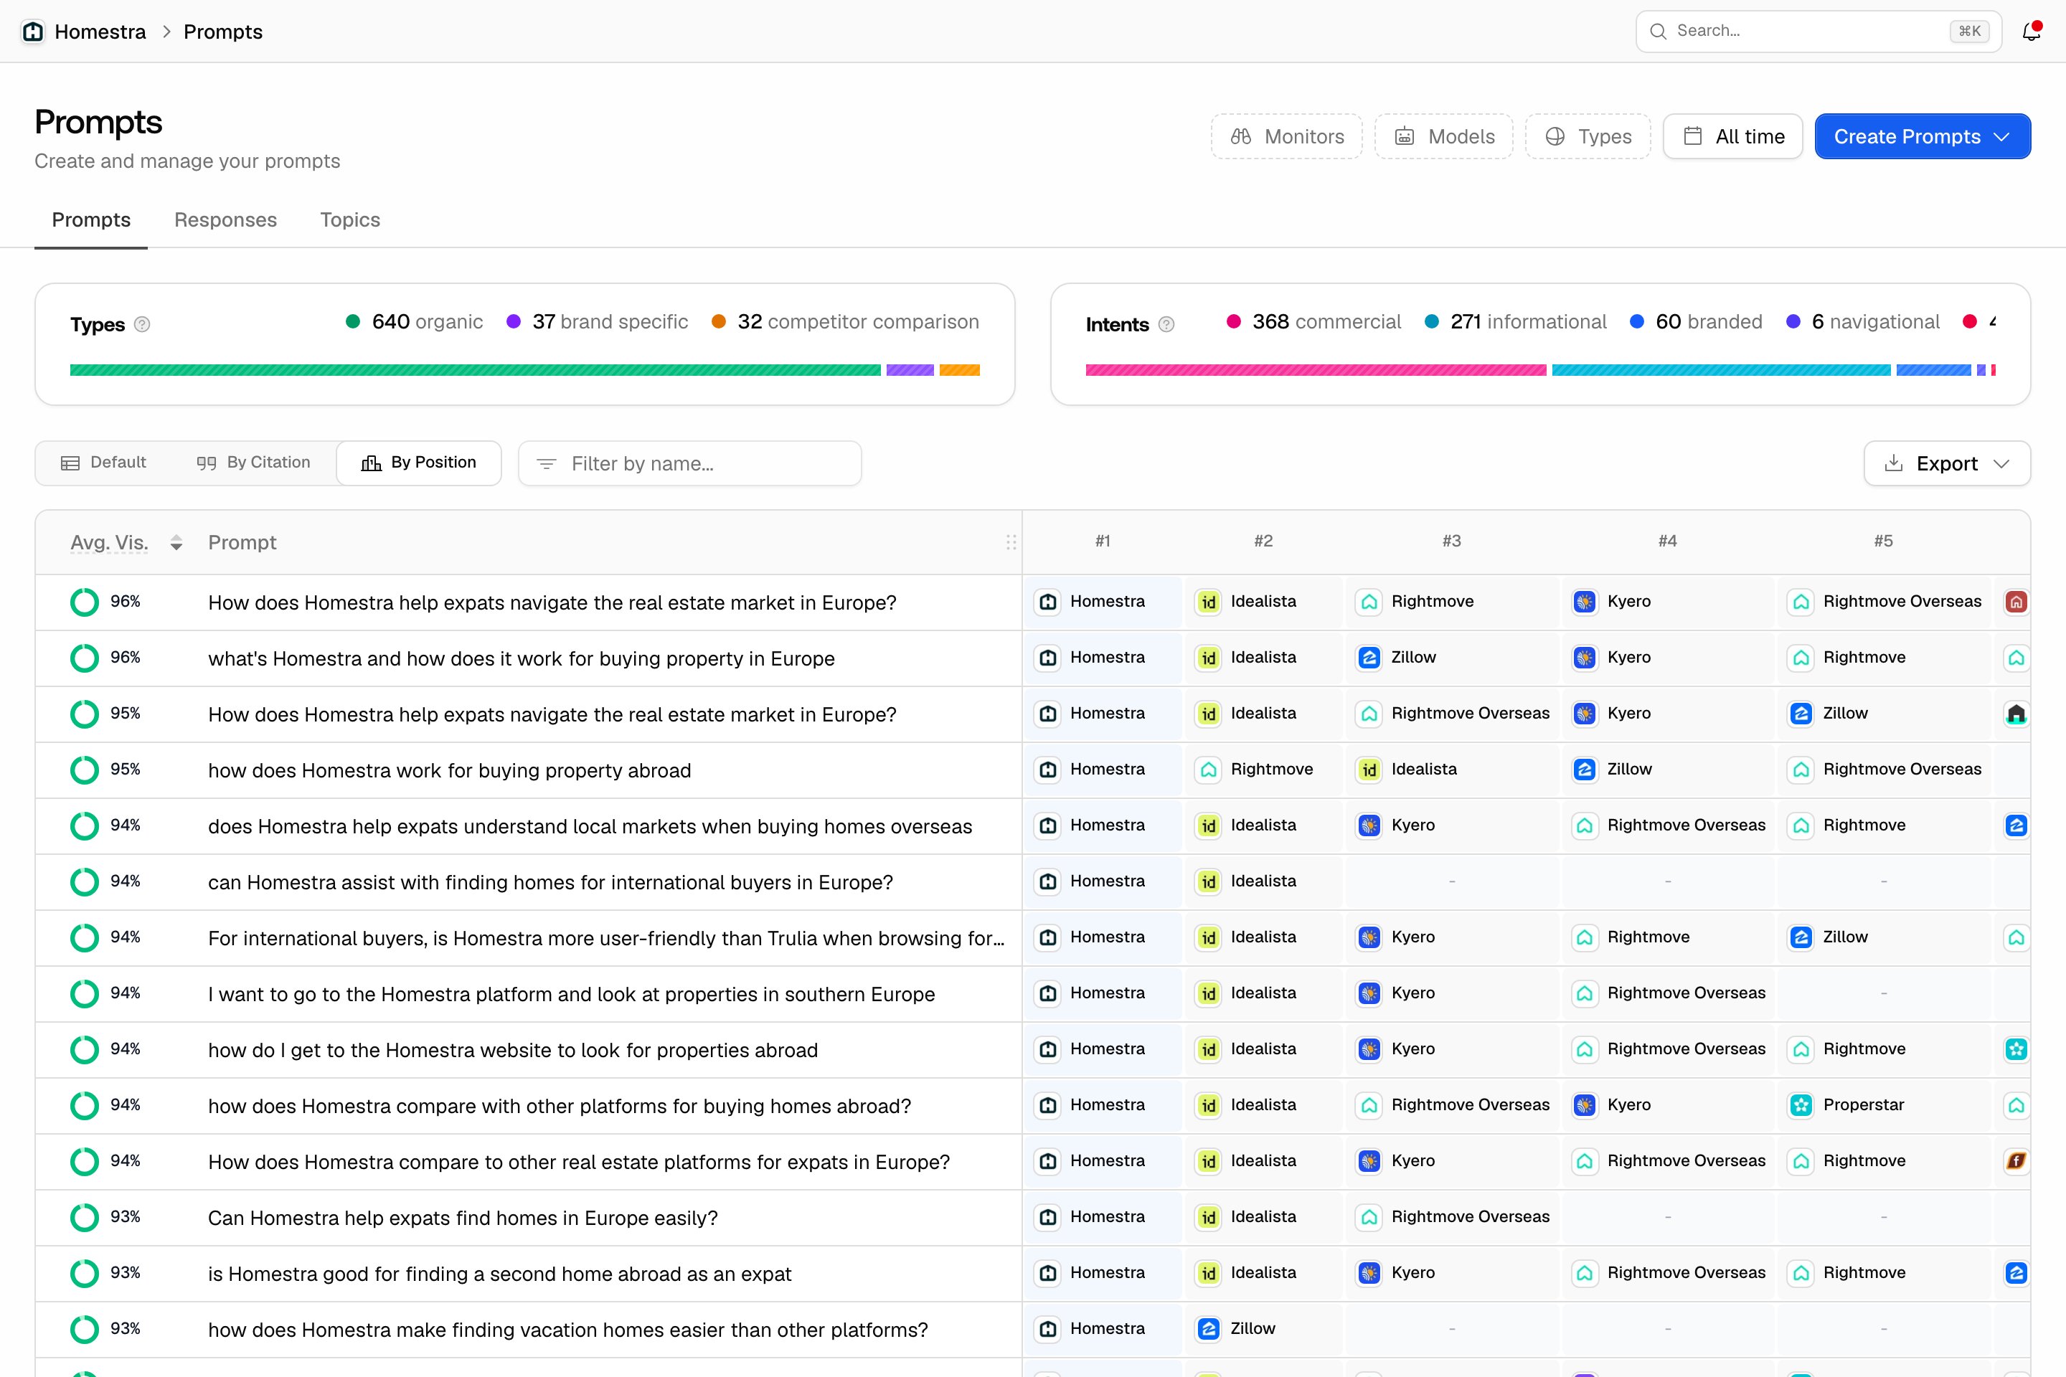Open the Models filter

click(1443, 136)
